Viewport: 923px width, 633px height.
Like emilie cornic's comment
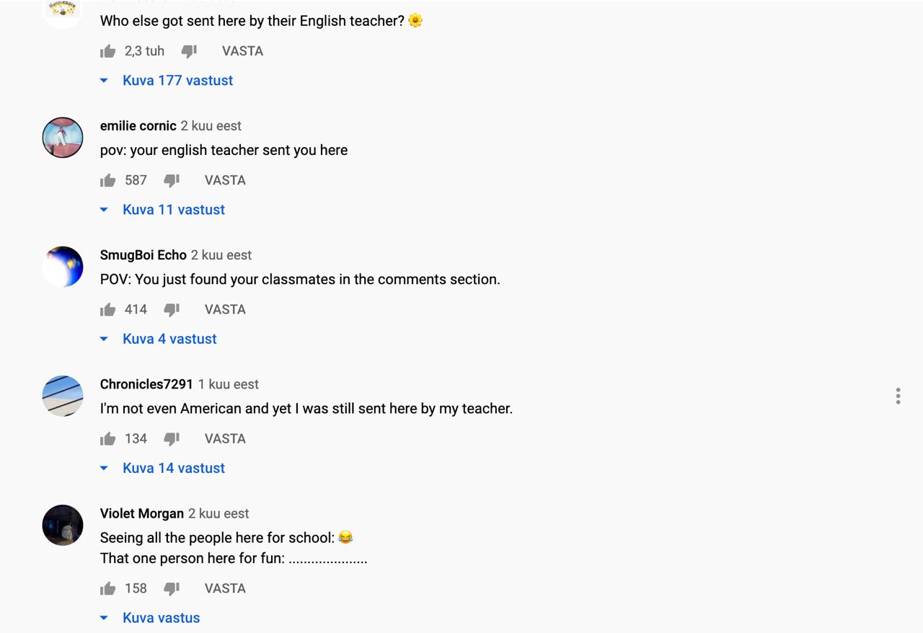pos(108,180)
